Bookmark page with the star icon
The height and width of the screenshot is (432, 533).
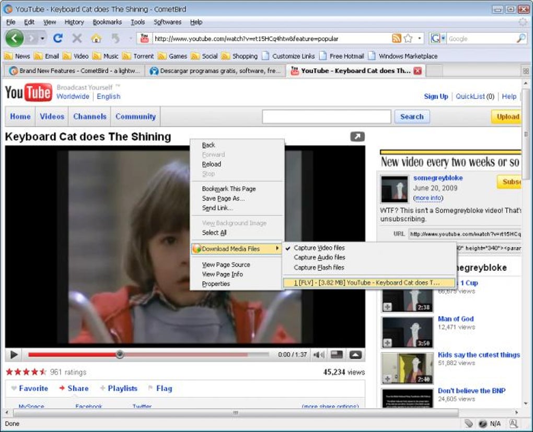tap(408, 38)
